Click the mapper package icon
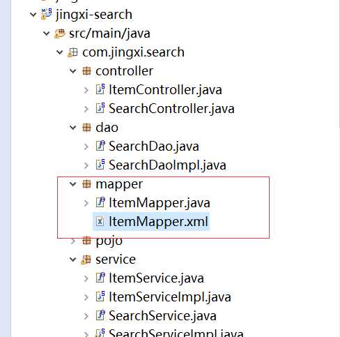 [x=86, y=184]
